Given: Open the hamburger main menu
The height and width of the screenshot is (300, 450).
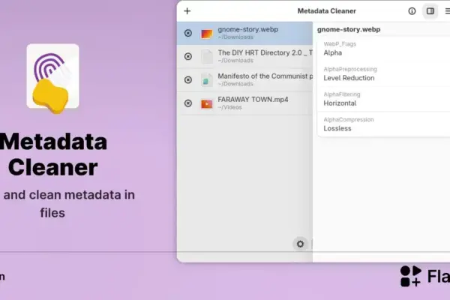Looking at the screenshot, I should point(447,11).
